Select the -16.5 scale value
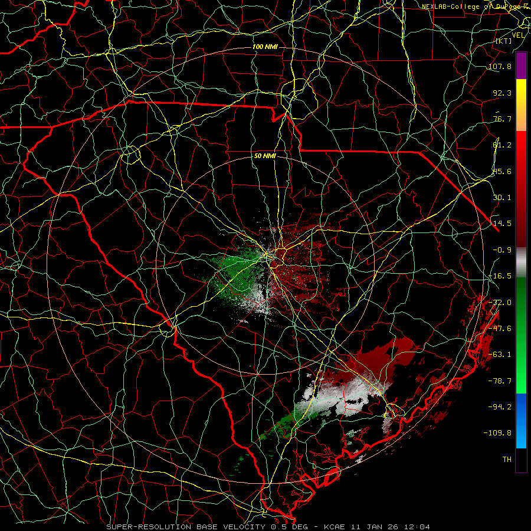Image resolution: width=531 pixels, height=531 pixels. coord(500,276)
